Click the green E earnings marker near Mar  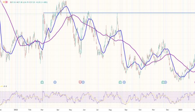click(42, 82)
